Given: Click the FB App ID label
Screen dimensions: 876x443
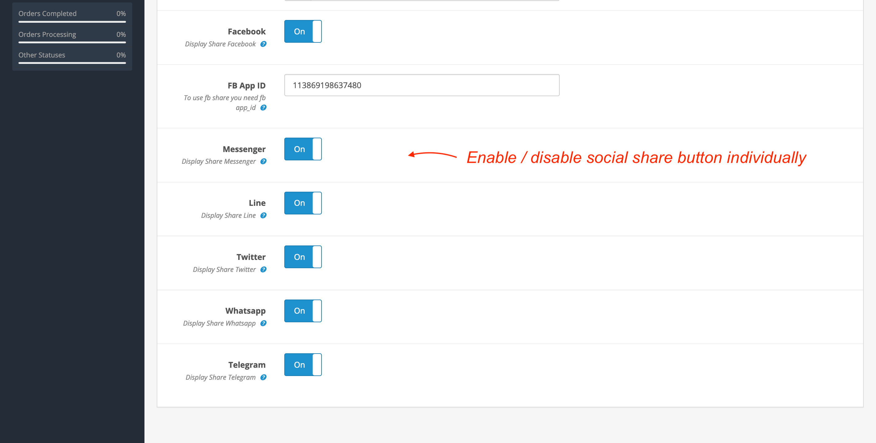Looking at the screenshot, I should pyautogui.click(x=247, y=85).
